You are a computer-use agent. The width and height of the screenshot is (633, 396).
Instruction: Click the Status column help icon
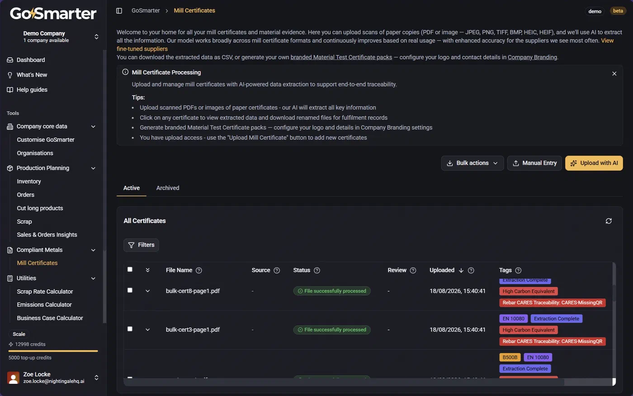(317, 270)
